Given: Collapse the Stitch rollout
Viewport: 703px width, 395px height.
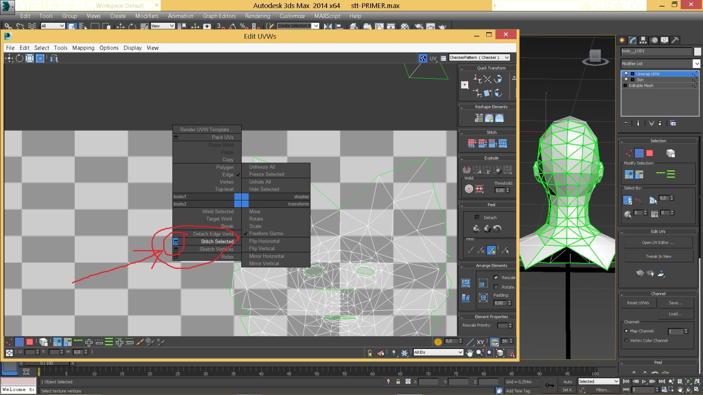Looking at the screenshot, I should pos(462,132).
